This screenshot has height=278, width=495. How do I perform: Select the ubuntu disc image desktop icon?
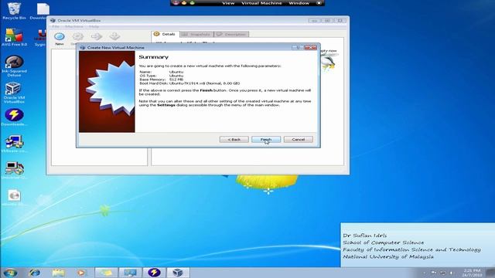pos(14,198)
